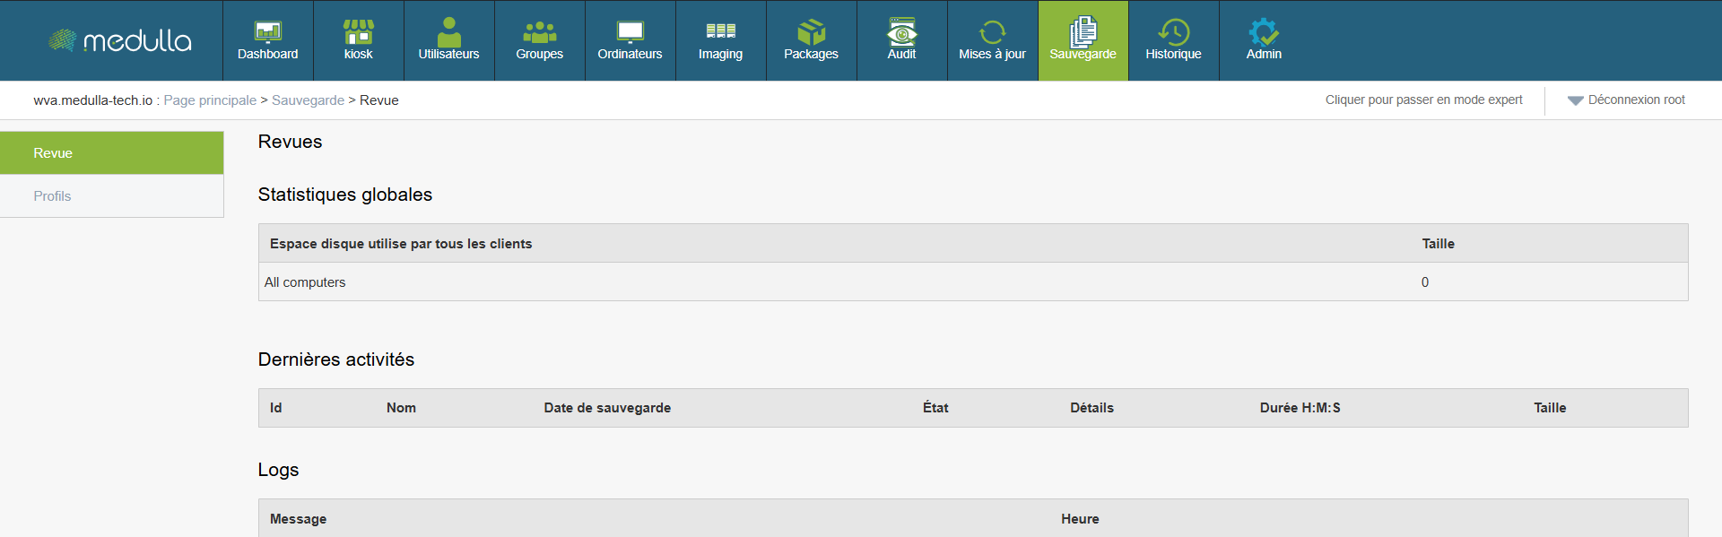Open the Packages box icon
1722x537 pixels.
[x=811, y=32]
